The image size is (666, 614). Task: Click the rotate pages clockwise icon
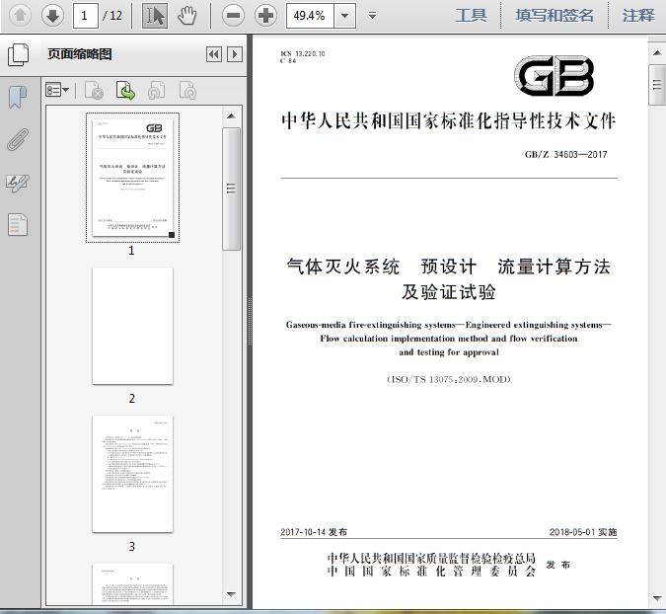(187, 91)
